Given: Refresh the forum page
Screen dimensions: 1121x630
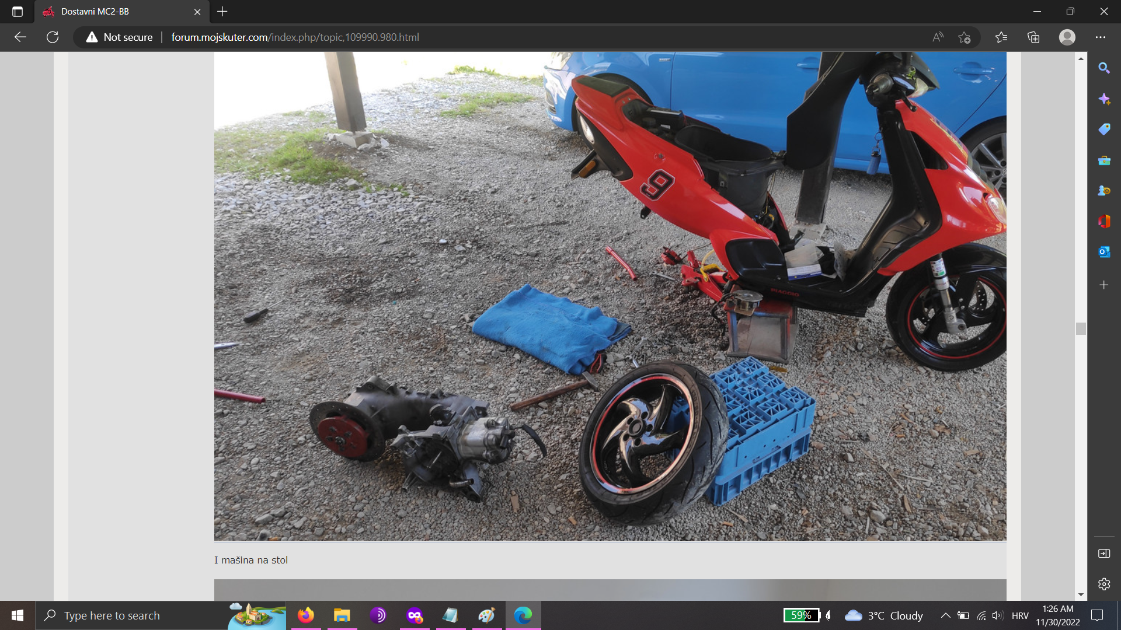Looking at the screenshot, I should [53, 37].
